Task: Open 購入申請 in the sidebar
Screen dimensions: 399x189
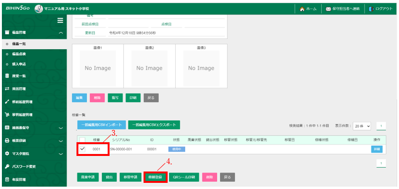Action: [x=19, y=64]
